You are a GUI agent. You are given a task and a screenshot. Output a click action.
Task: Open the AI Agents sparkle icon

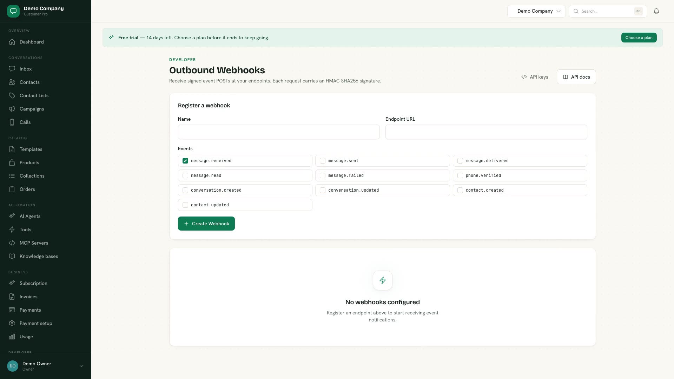point(12,216)
